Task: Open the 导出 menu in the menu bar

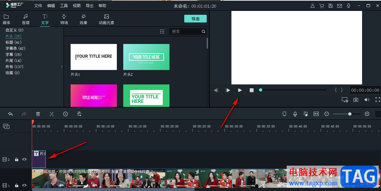Action: (90, 5)
